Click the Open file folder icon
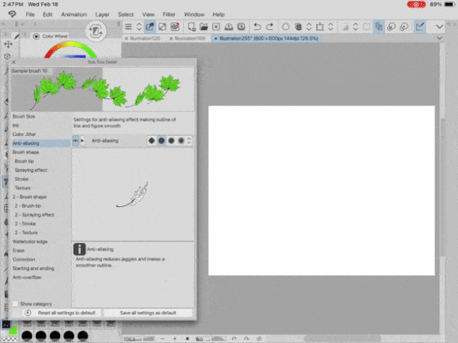458x343 pixels. pyautogui.click(x=203, y=27)
